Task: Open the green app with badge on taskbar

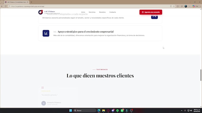Action: [x=122, y=110]
